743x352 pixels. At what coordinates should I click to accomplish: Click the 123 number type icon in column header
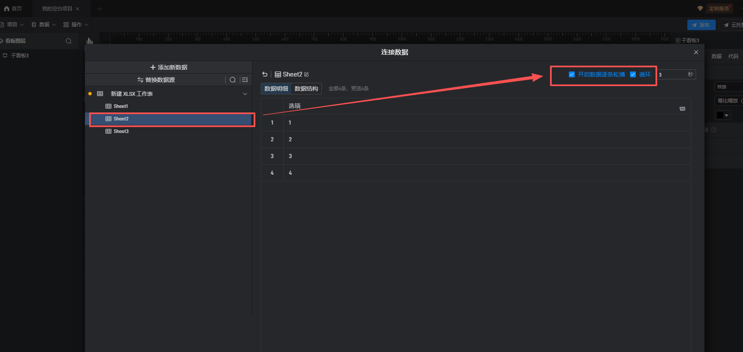tap(682, 109)
